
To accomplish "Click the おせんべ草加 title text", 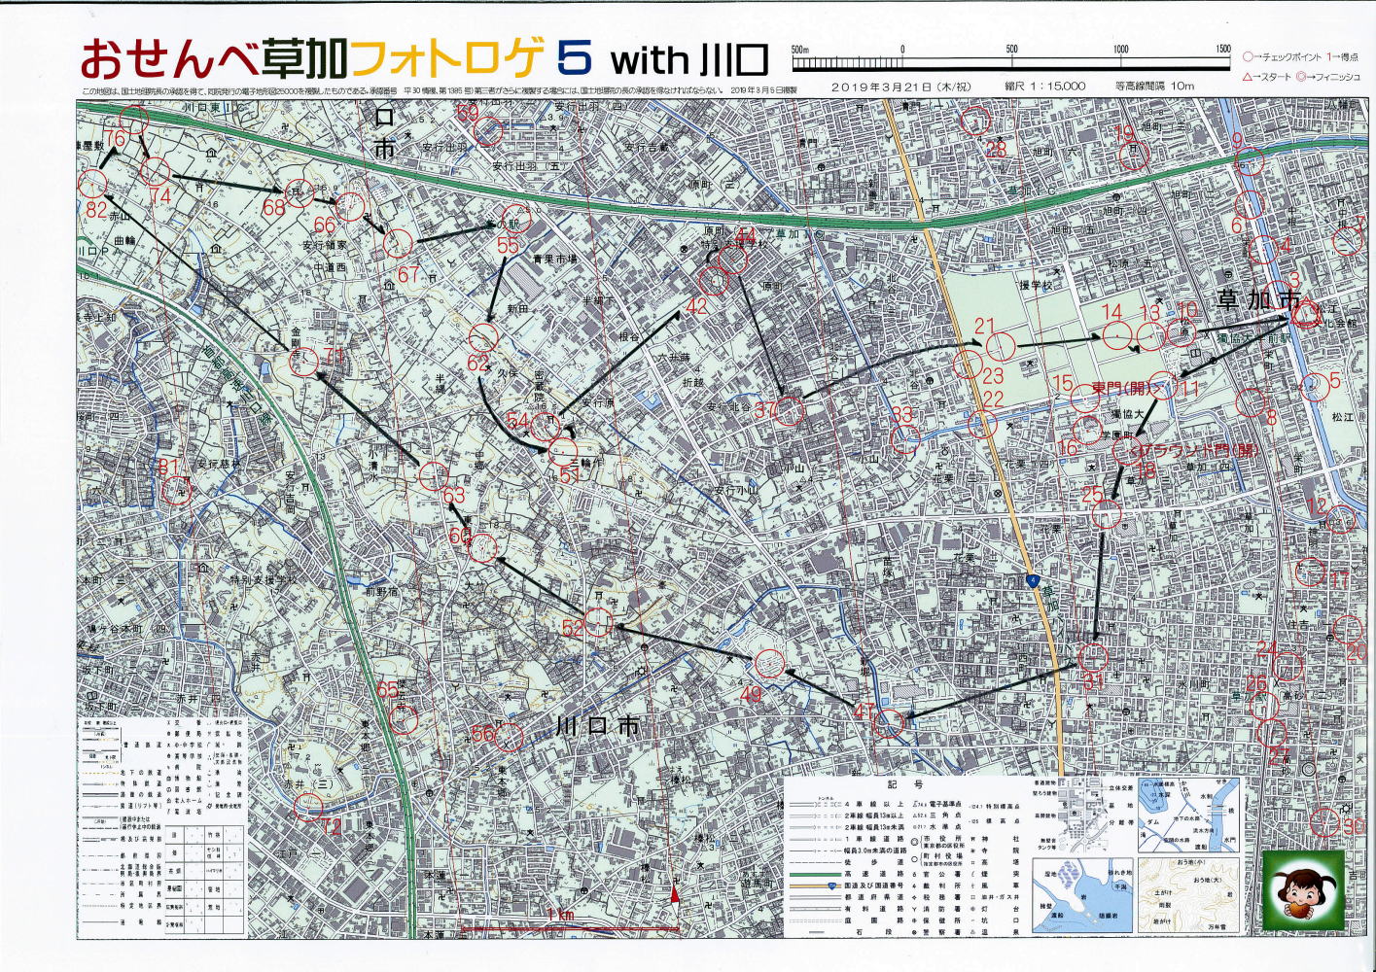I will click(214, 60).
